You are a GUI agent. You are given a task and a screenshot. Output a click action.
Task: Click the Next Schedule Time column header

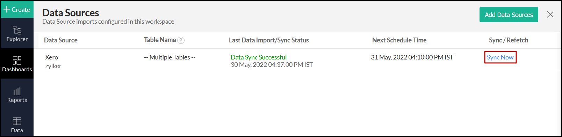point(399,40)
